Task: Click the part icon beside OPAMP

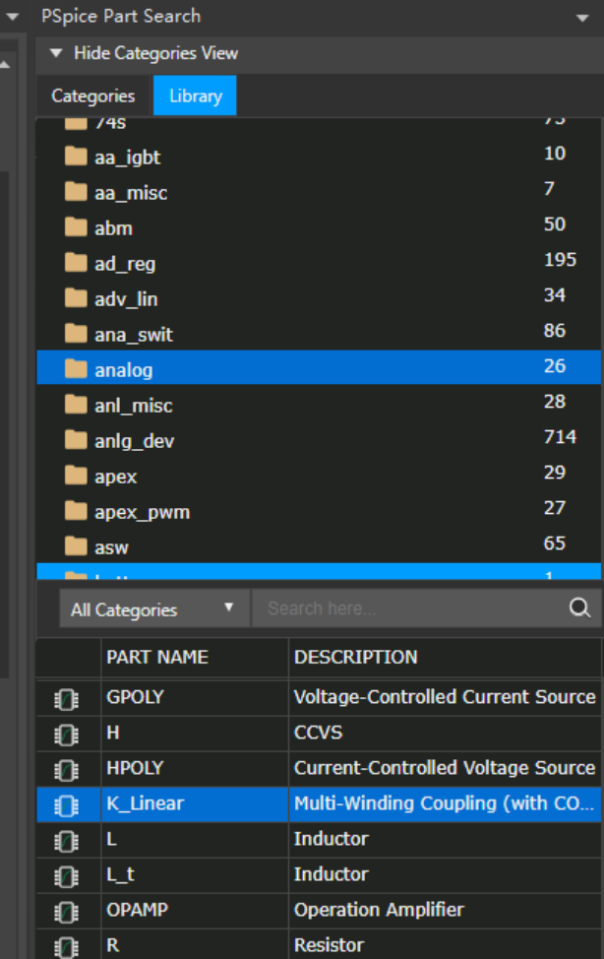Action: [66, 912]
